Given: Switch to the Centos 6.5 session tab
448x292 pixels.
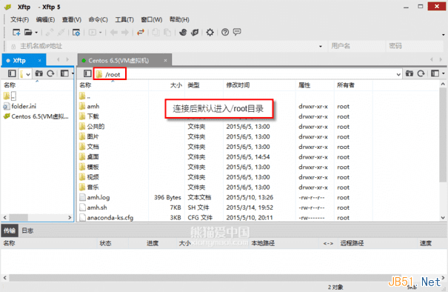Looking at the screenshot, I should (x=124, y=60).
